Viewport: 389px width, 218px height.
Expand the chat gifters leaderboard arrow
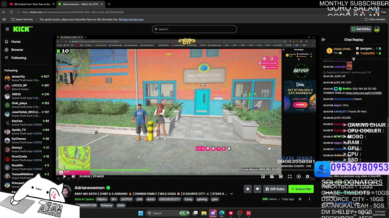(353, 59)
